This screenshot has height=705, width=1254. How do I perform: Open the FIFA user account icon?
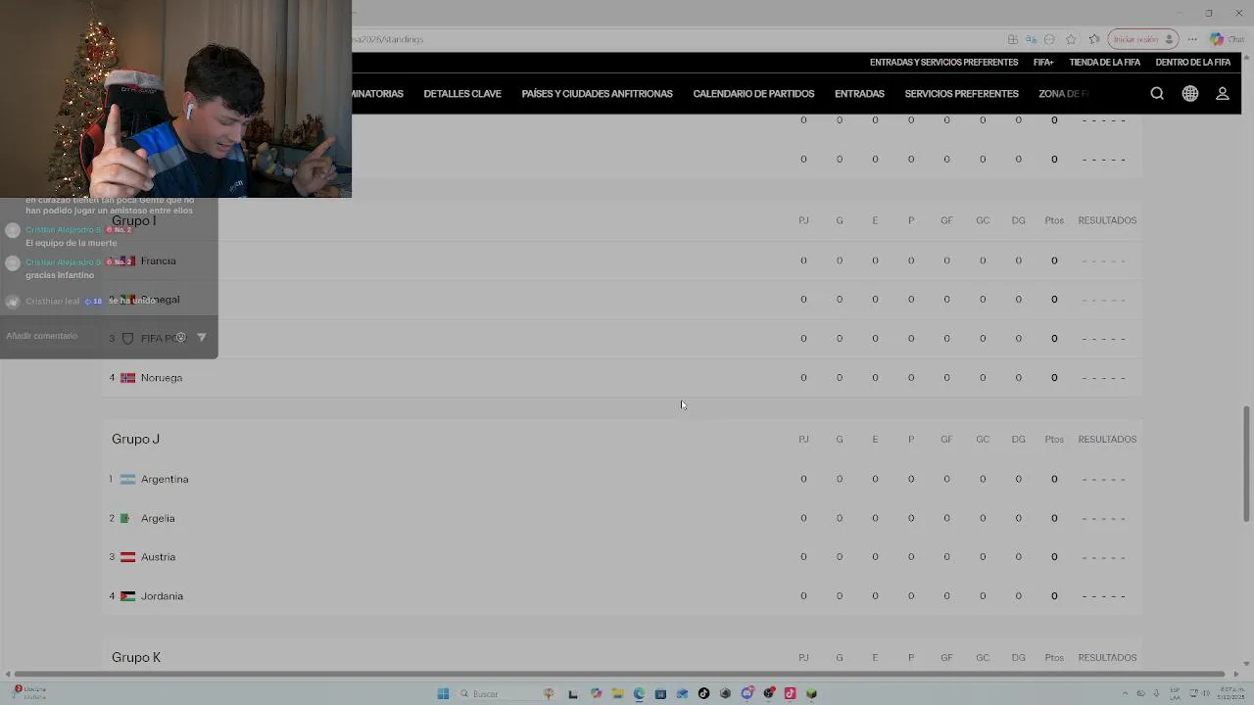pyautogui.click(x=1223, y=94)
